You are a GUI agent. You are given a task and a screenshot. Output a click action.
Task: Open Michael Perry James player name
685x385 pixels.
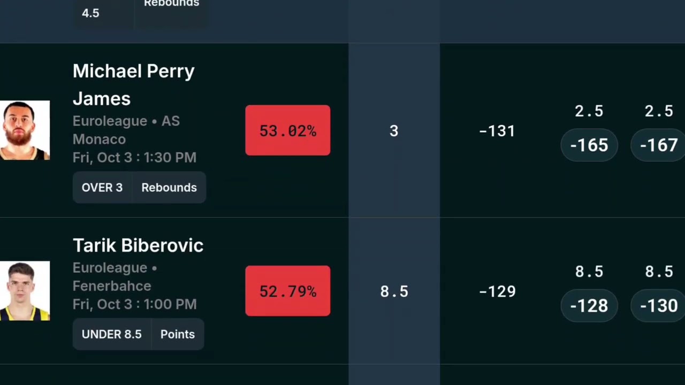pos(133,84)
